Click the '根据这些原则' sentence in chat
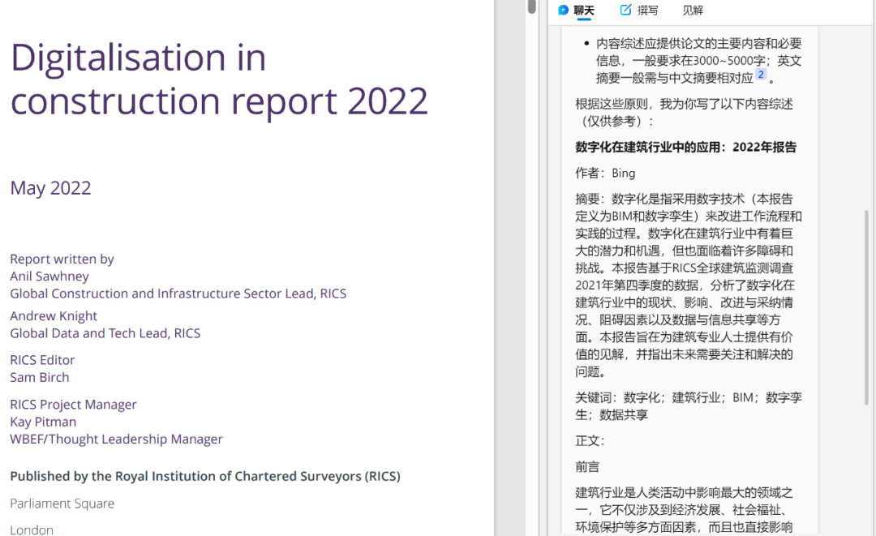The width and height of the screenshot is (876, 536). click(x=684, y=113)
